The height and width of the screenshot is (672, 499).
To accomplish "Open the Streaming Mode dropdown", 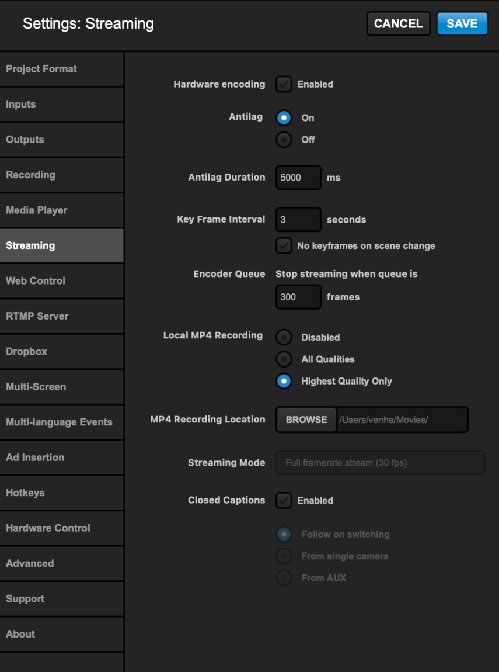I will (x=381, y=462).
